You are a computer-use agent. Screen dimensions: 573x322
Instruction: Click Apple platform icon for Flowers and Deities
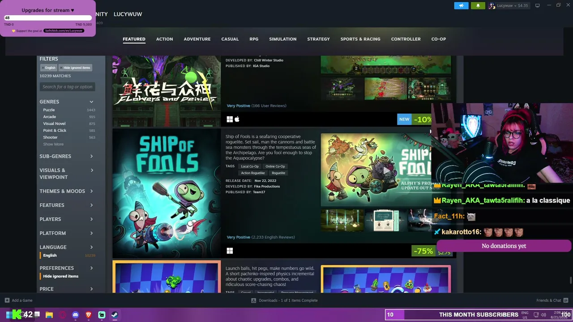coord(237,119)
